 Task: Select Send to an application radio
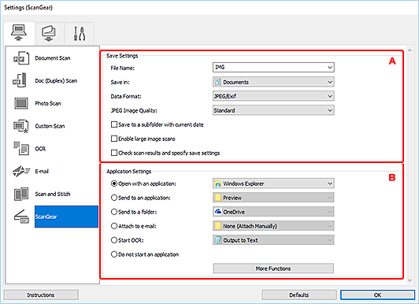pyautogui.click(x=114, y=198)
